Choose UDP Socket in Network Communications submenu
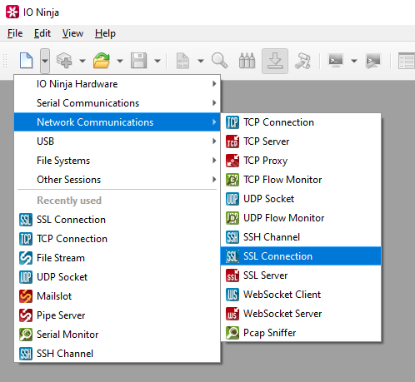Viewport: 415px width, 382px height. coord(301,199)
